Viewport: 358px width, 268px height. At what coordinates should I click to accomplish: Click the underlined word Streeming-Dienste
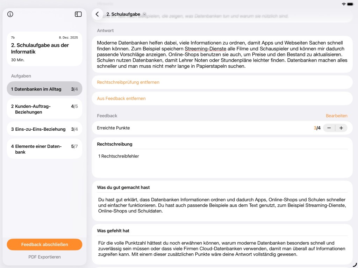pos(205,49)
